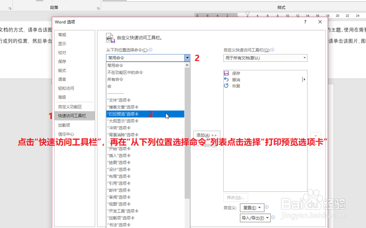This screenshot has width=366, height=228.
Task: Select the 保存 command with disk icon
Action: tap(265, 73)
